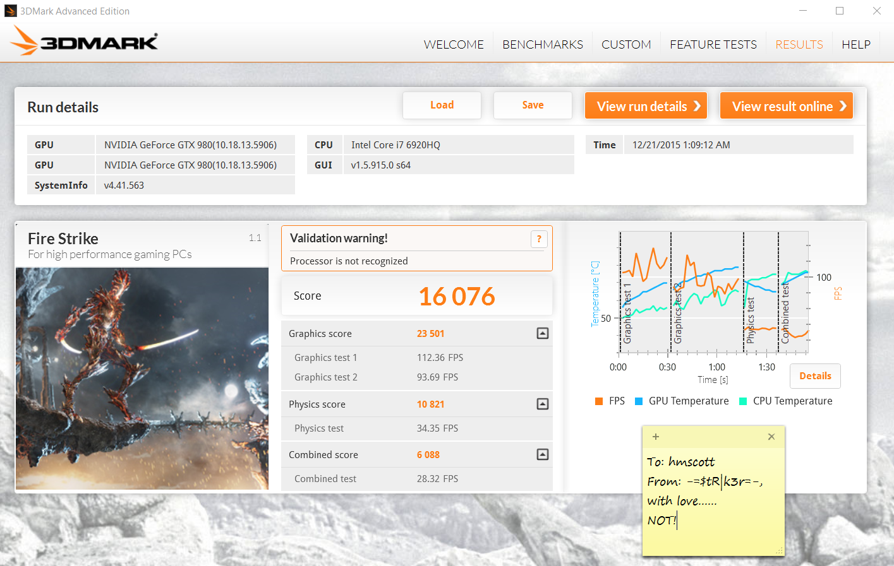
Task: Collapse the Physics score section
Action: [543, 404]
